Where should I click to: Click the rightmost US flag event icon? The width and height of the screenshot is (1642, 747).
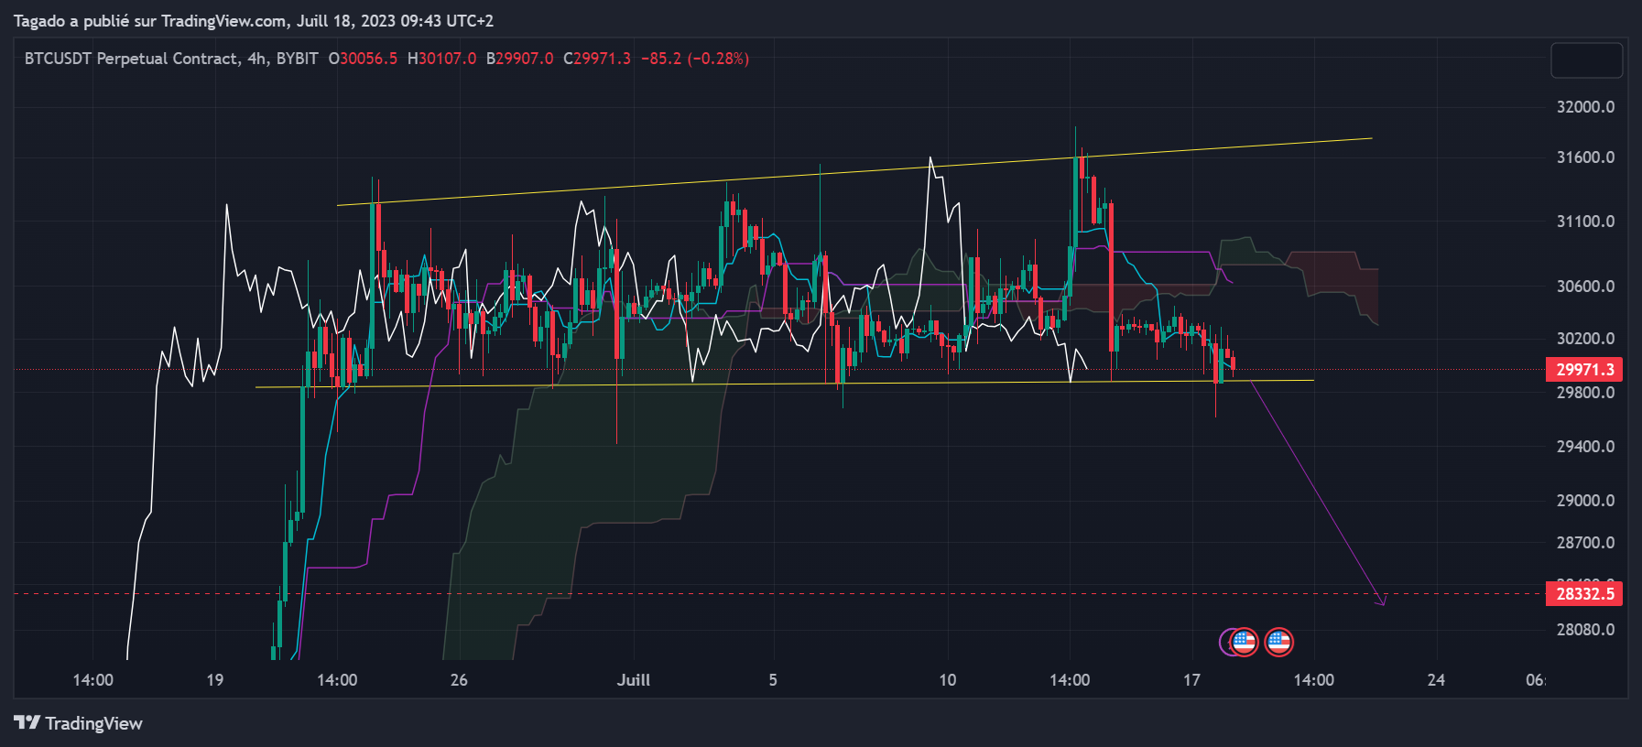pos(1278,643)
